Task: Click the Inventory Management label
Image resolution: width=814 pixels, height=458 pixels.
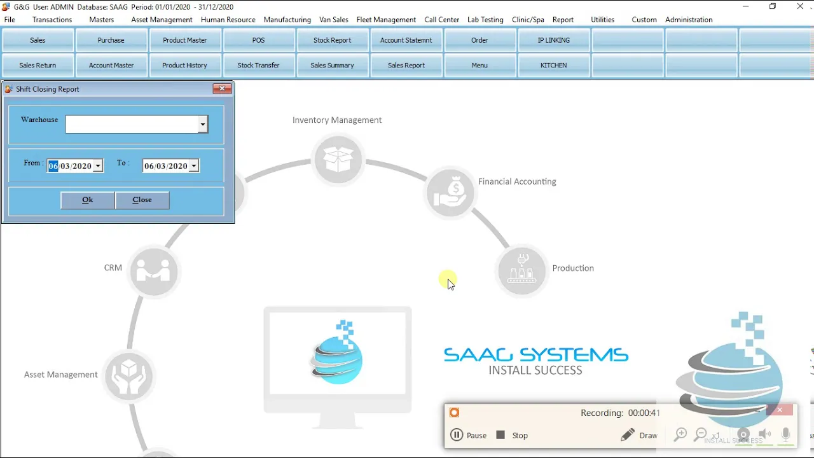Action: pyautogui.click(x=337, y=120)
